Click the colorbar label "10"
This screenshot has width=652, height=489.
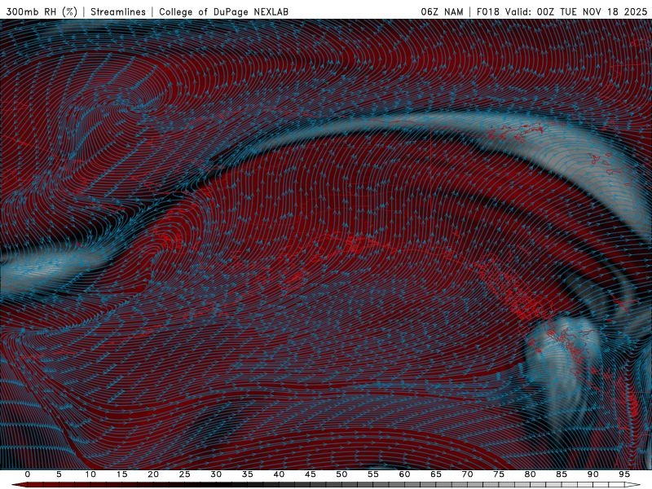90,474
